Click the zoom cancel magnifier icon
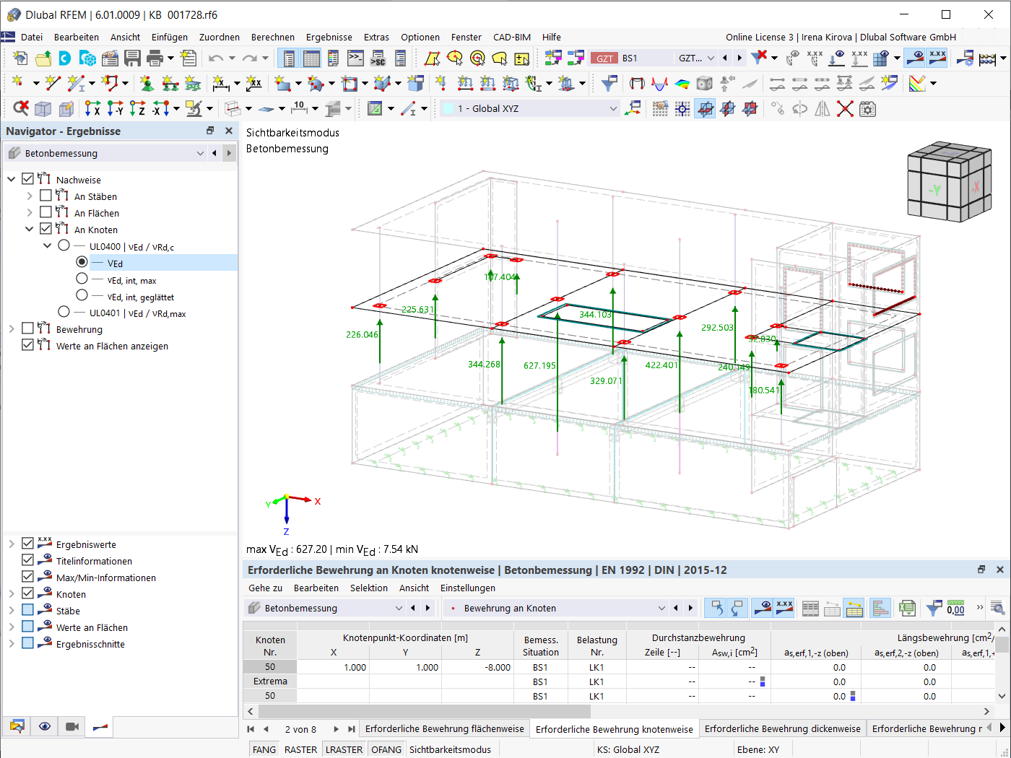 (20, 109)
